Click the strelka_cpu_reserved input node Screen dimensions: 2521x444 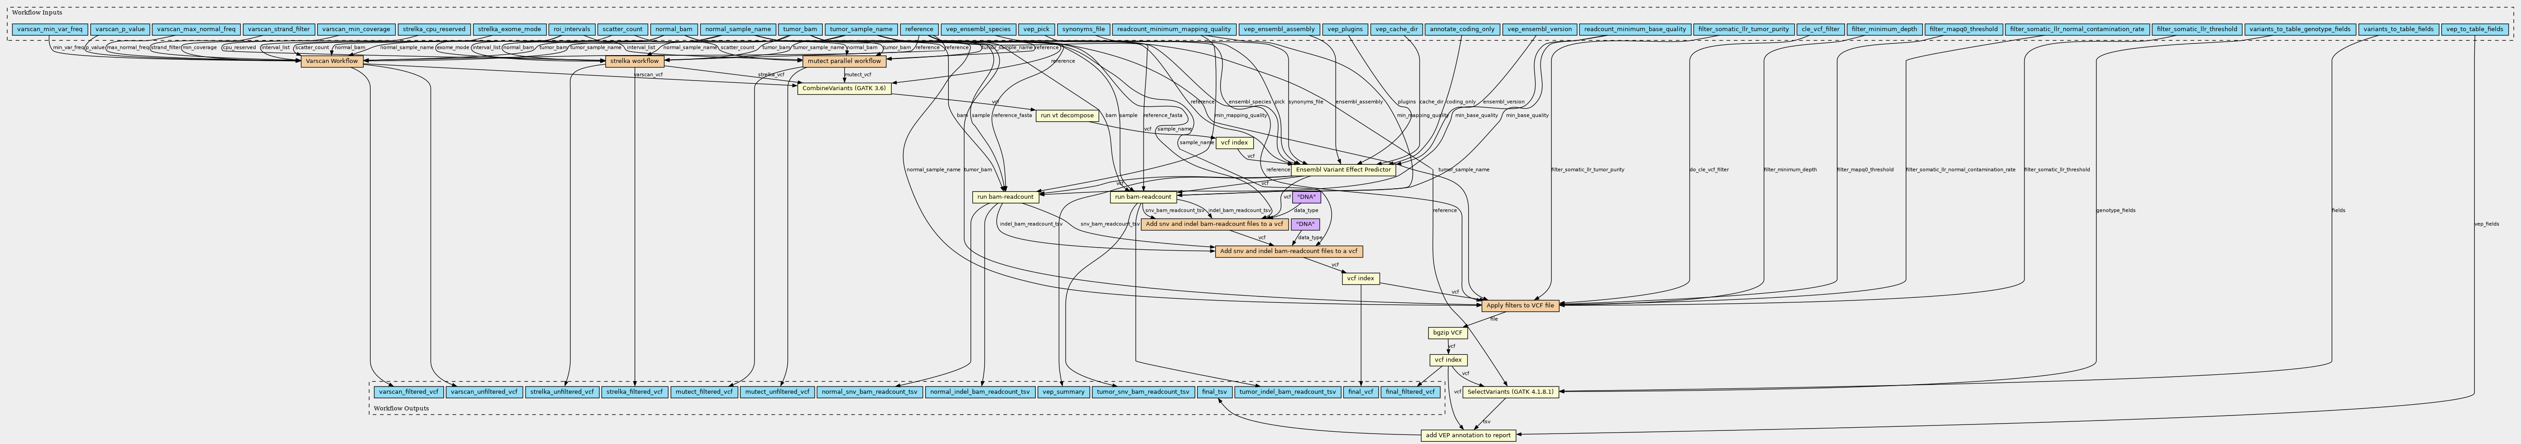[x=434, y=29]
